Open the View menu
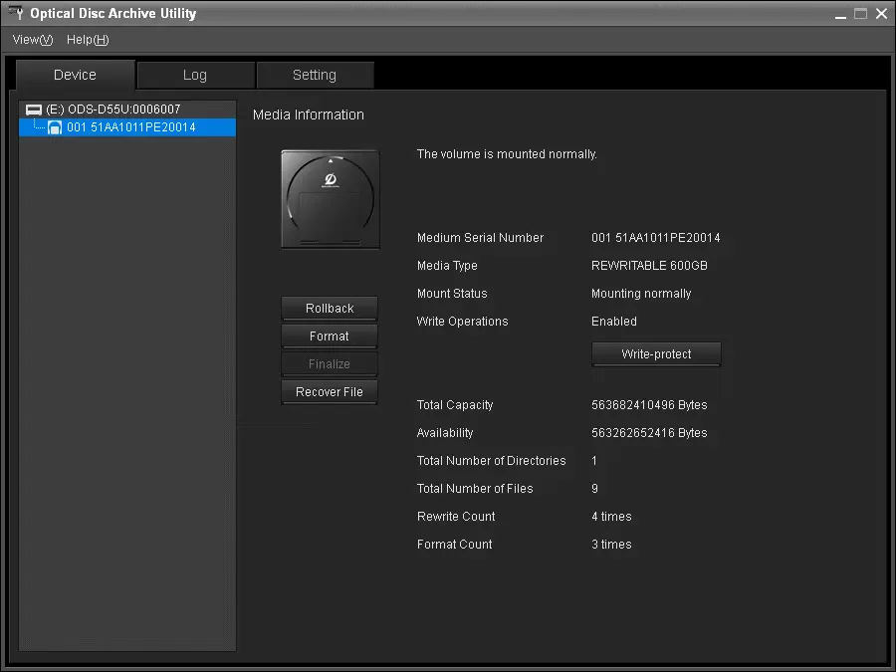 tap(32, 40)
